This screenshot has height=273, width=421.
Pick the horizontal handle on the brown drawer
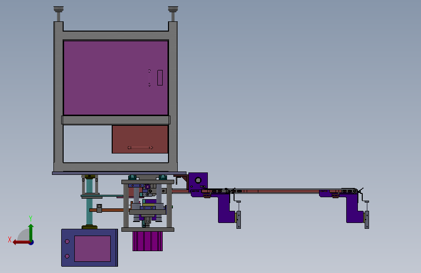(140, 148)
